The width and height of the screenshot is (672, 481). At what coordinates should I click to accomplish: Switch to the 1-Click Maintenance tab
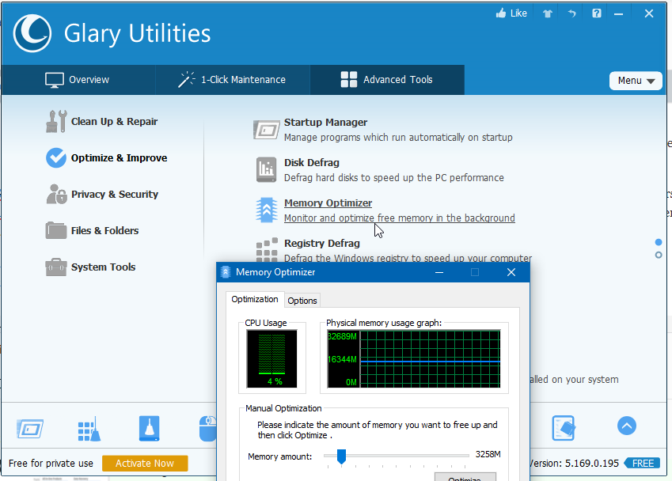[x=232, y=80]
